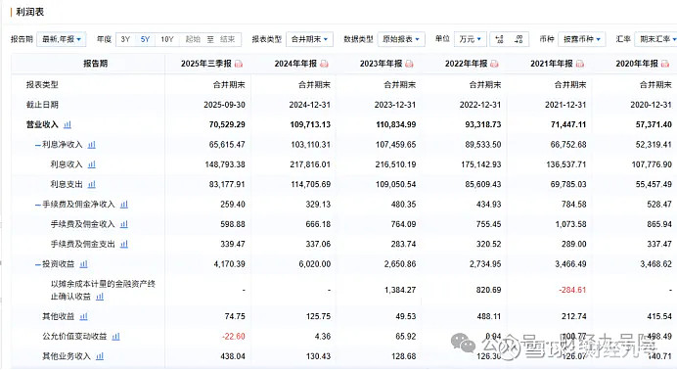This screenshot has height=370, width=677.
Task: Click the 57,371.40 revenue value
Action: tap(654, 124)
